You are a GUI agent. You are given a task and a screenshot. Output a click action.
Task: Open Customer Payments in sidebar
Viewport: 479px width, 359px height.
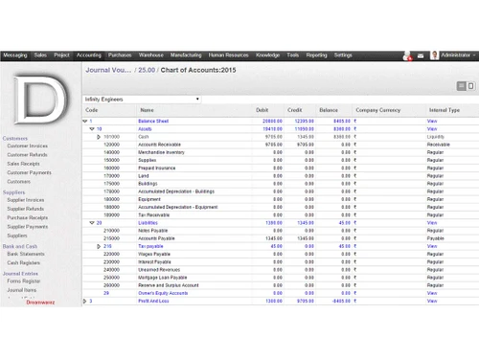pos(29,172)
